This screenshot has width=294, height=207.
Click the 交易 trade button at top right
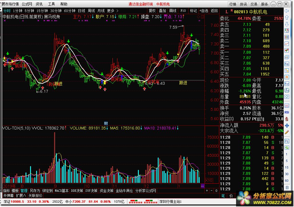tap(254, 4)
